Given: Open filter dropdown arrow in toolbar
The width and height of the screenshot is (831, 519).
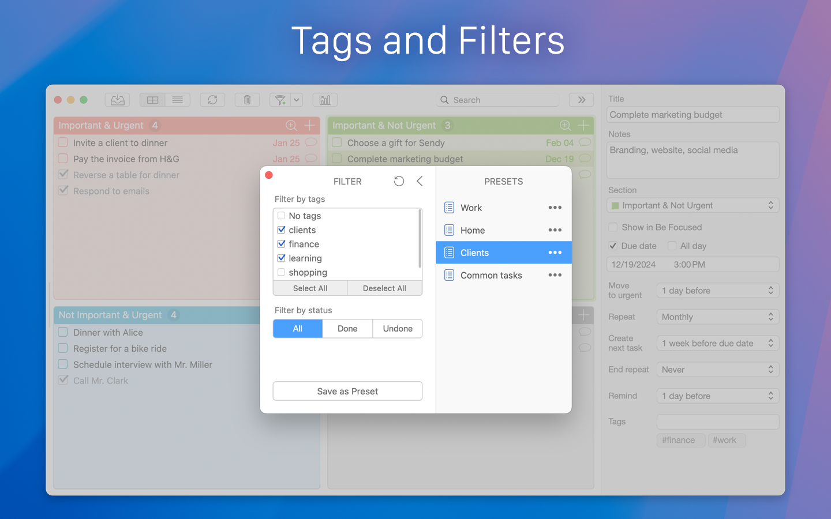Looking at the screenshot, I should pyautogui.click(x=297, y=100).
